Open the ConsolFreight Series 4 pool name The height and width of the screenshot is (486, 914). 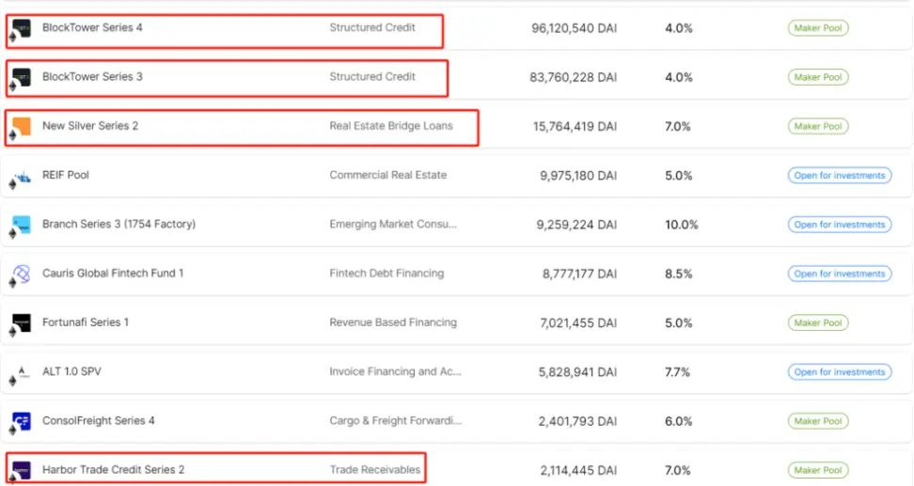(100, 421)
